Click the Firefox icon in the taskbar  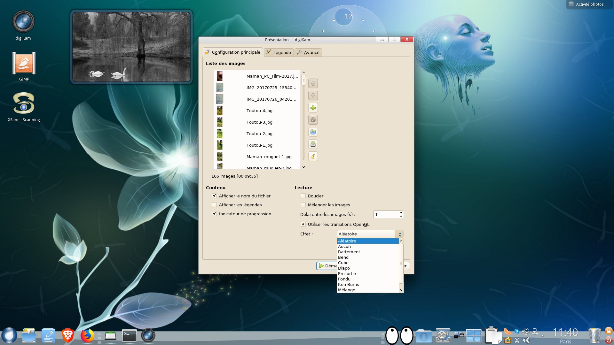87,336
